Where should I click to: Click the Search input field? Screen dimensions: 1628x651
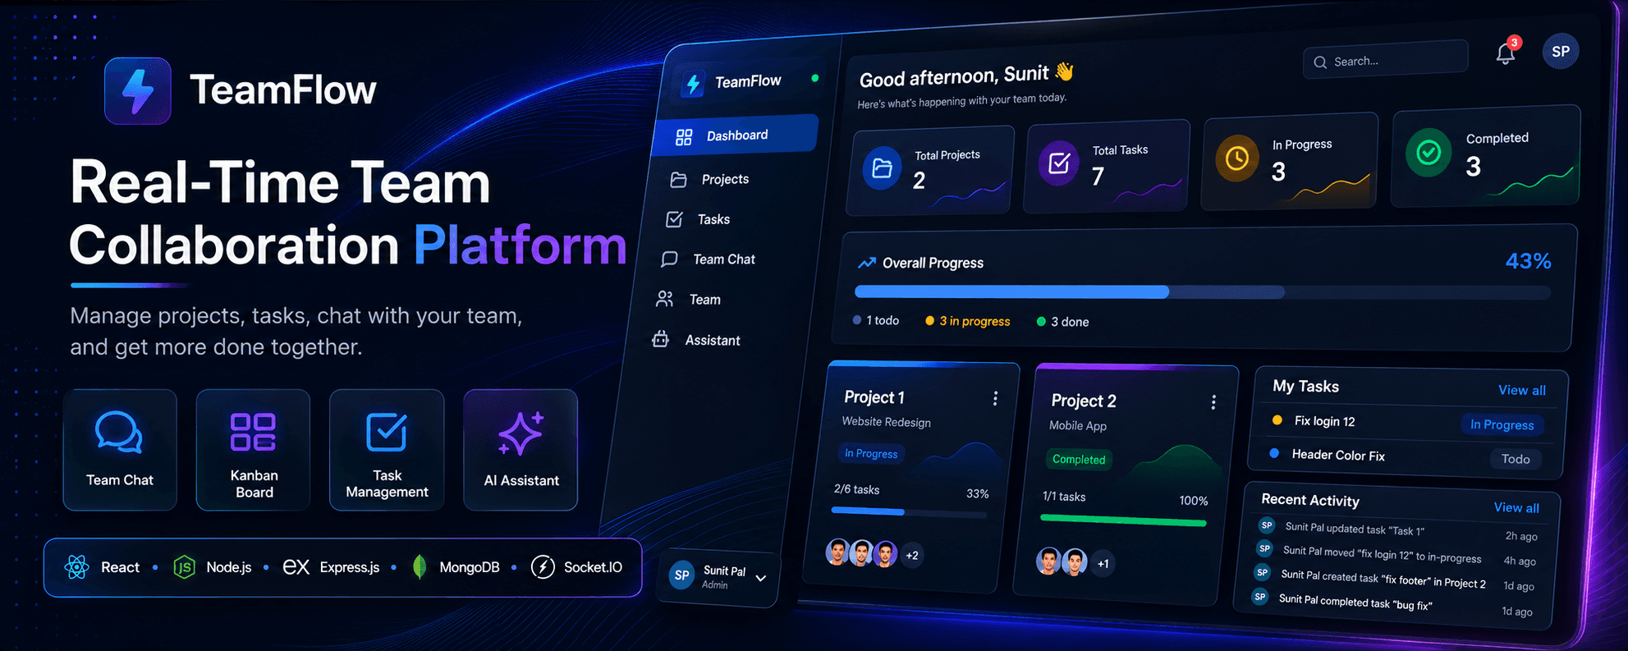coord(1386,60)
